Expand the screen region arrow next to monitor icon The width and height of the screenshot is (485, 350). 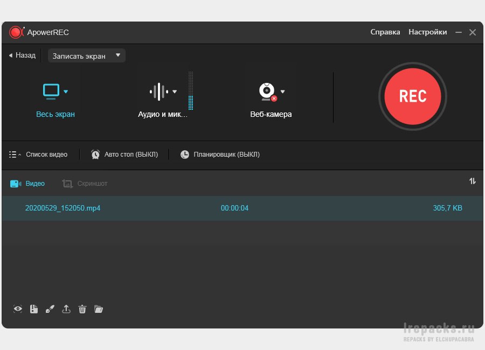[x=66, y=92]
